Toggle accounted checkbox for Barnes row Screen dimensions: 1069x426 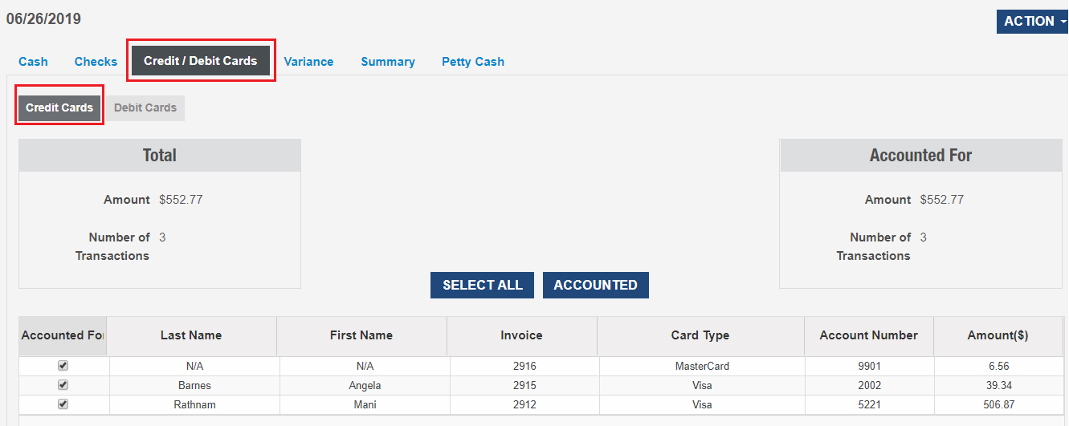(63, 385)
